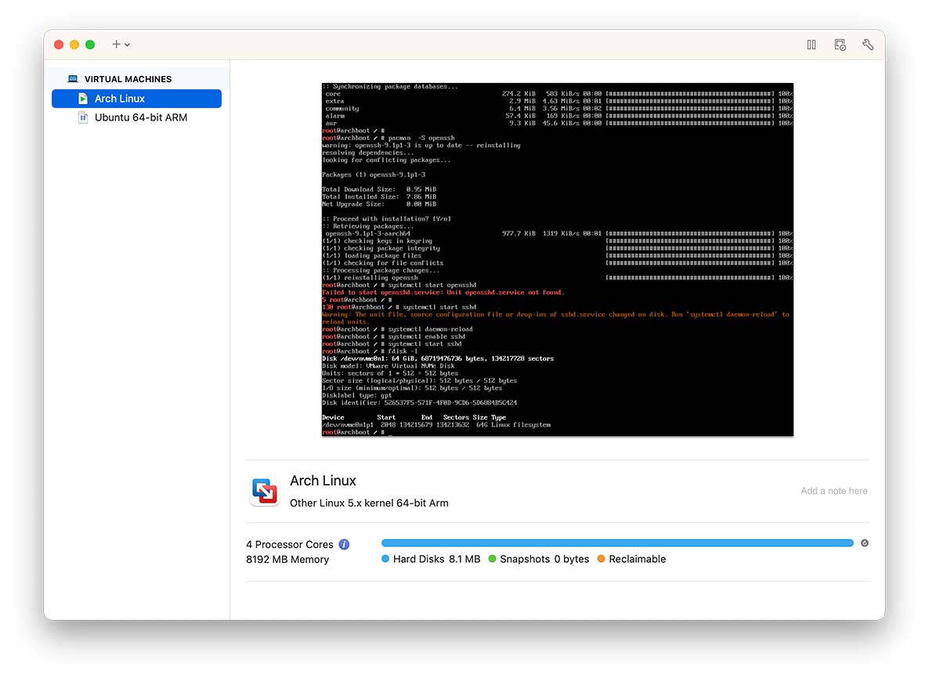
Task: Click the 8192 MB Memory text
Action: tap(287, 560)
